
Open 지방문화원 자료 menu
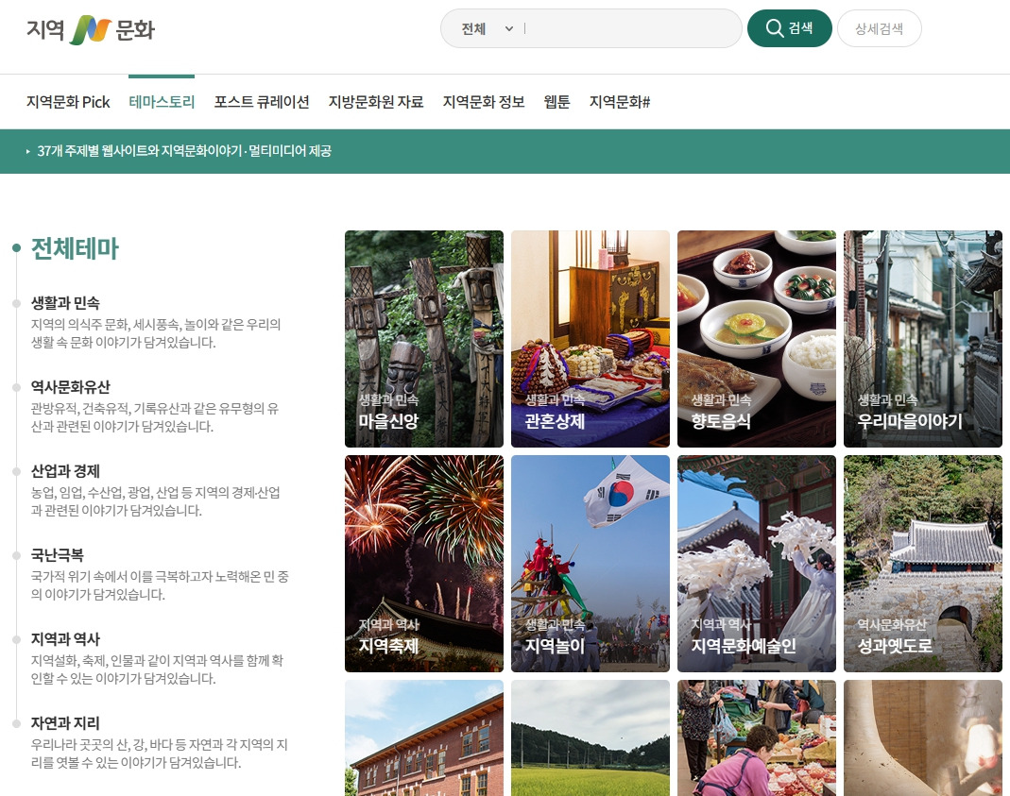point(376,102)
